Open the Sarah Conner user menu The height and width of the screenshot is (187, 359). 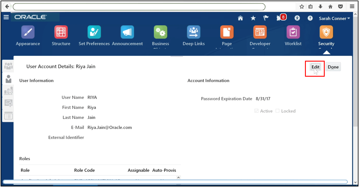point(334,18)
